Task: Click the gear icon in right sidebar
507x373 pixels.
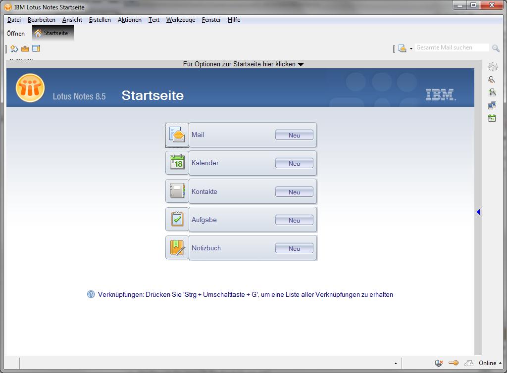Action: coord(492,67)
